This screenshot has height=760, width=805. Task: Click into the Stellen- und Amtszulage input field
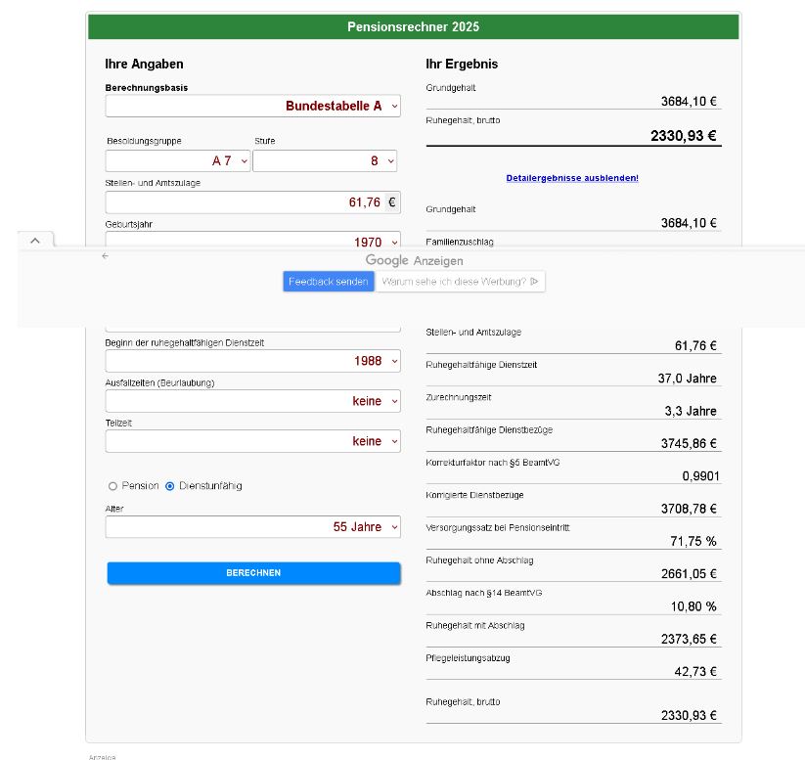(x=243, y=202)
